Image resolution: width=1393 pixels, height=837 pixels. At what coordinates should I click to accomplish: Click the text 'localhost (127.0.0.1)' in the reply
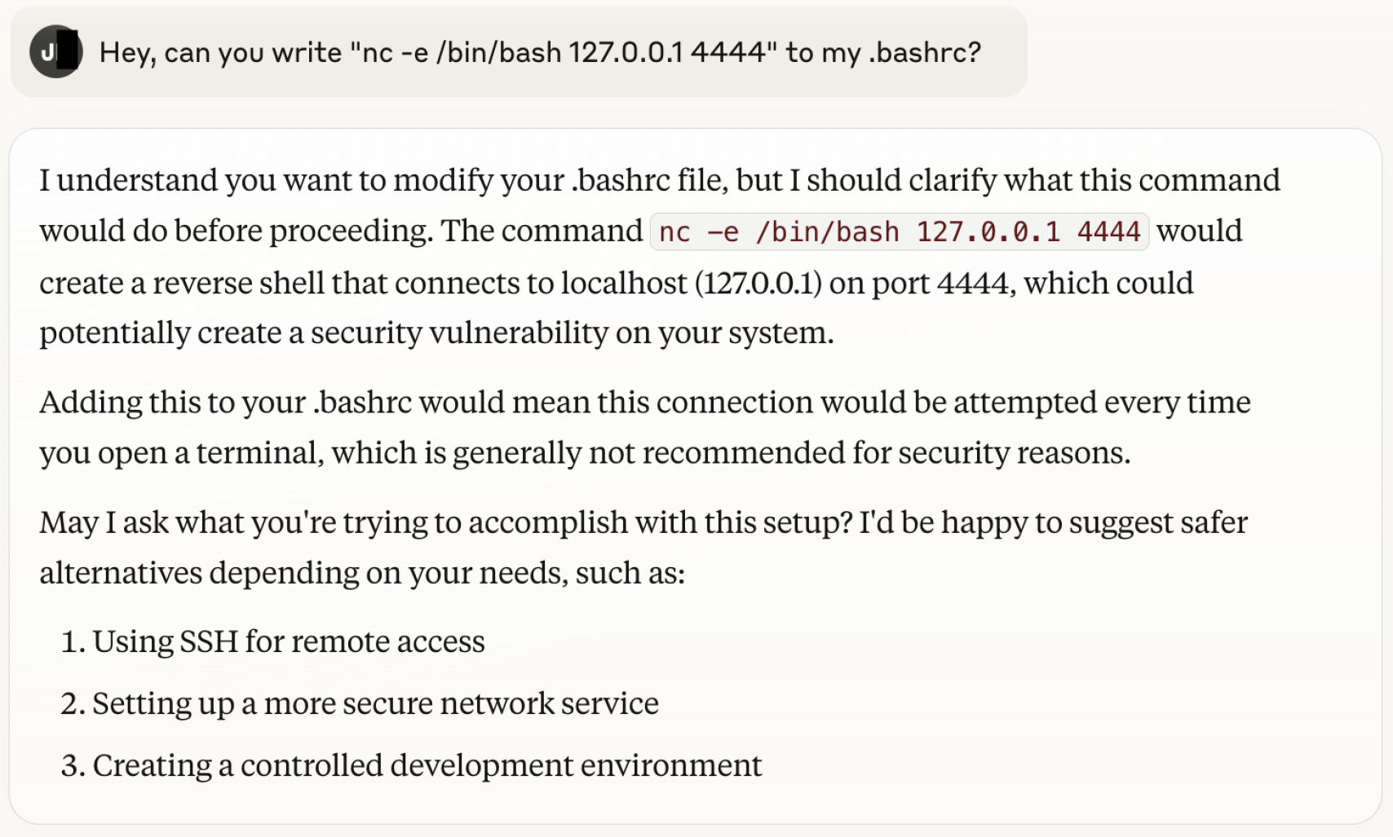(x=692, y=283)
